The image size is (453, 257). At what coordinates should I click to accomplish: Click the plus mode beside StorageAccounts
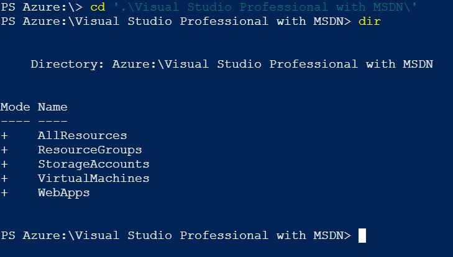click(x=4, y=164)
